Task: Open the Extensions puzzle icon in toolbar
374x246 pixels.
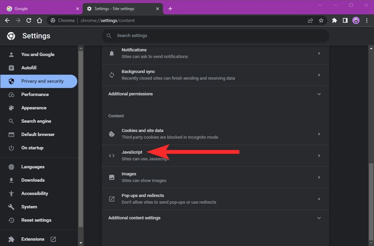Action: [334, 20]
